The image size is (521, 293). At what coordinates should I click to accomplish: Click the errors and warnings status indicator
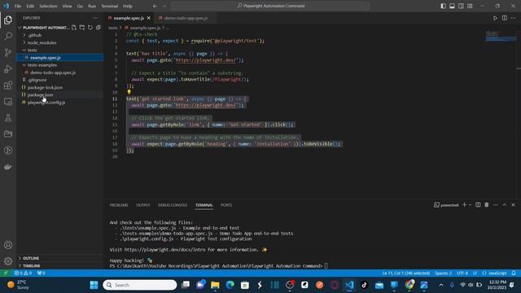click(23, 273)
